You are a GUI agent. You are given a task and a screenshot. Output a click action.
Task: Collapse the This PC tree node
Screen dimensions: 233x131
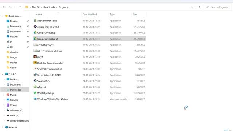tap(3, 74)
